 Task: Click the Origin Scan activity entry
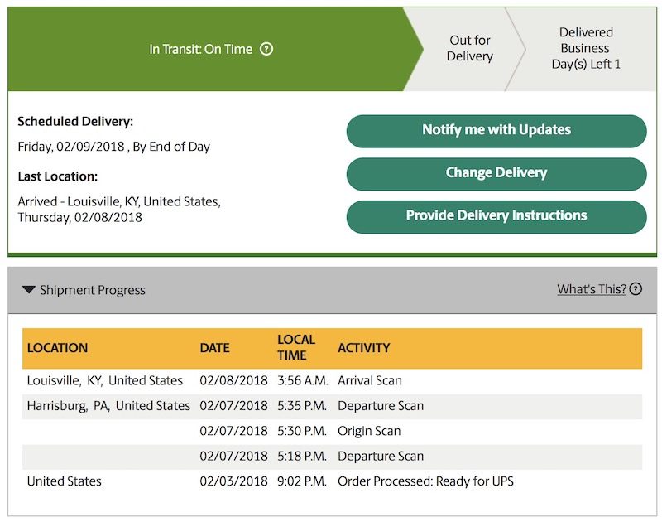click(x=369, y=431)
